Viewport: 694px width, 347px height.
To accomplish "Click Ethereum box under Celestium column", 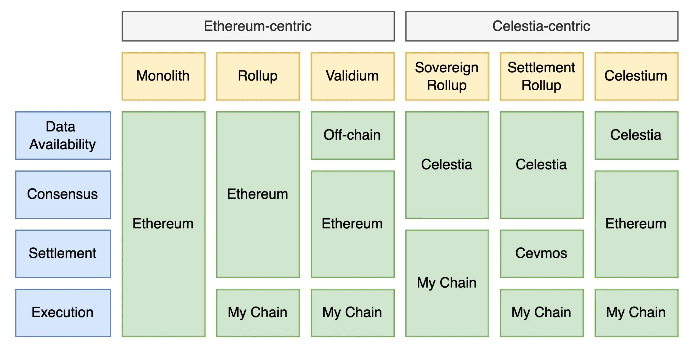I will pyautogui.click(x=636, y=224).
